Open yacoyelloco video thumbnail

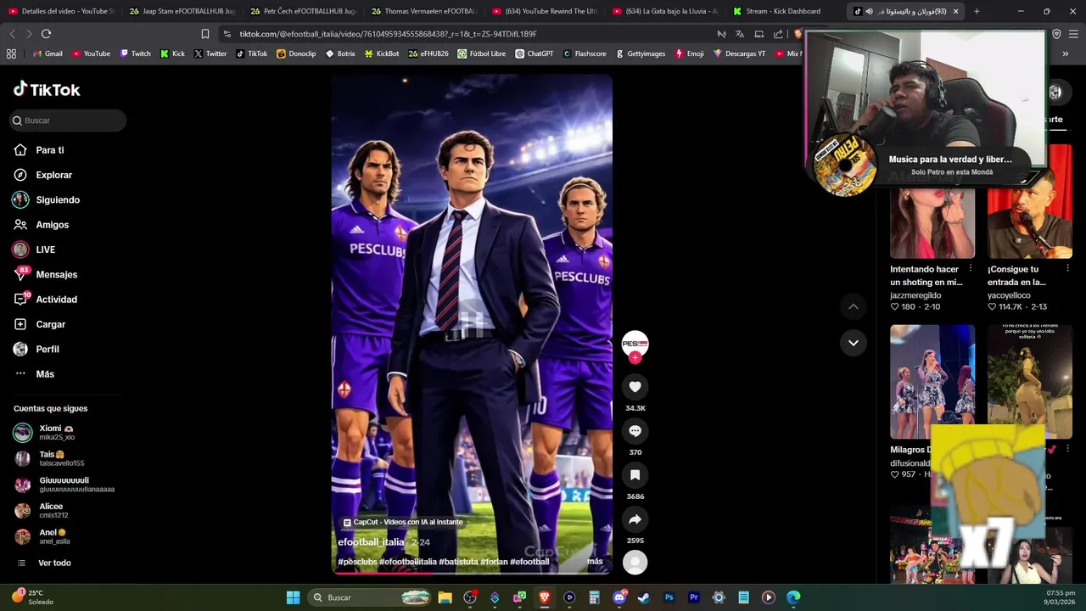point(1030,202)
